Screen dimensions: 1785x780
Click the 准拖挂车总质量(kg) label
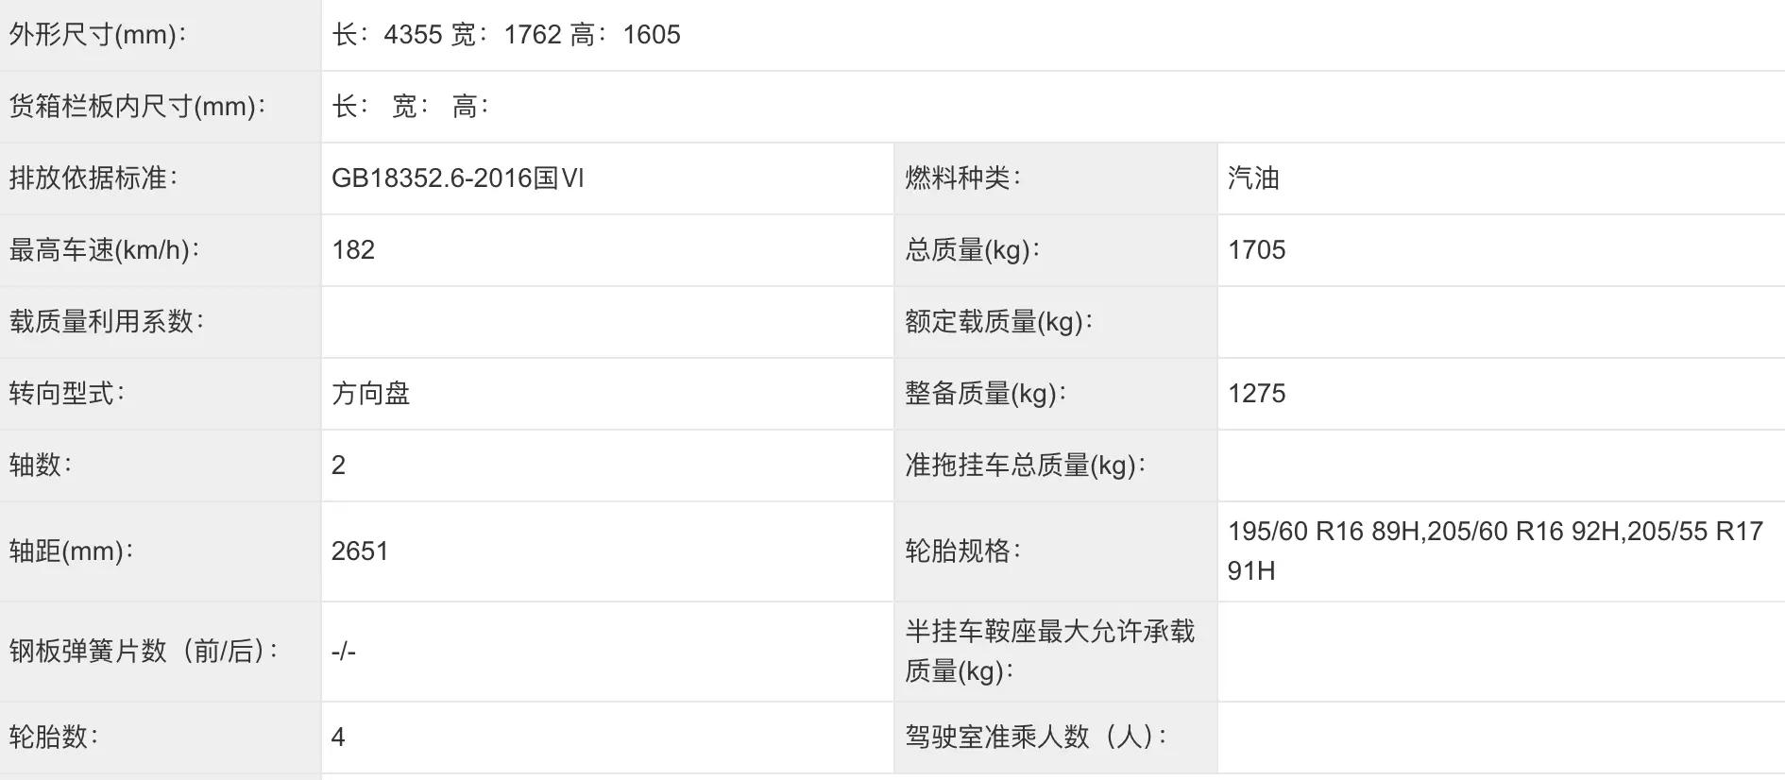[1025, 466]
